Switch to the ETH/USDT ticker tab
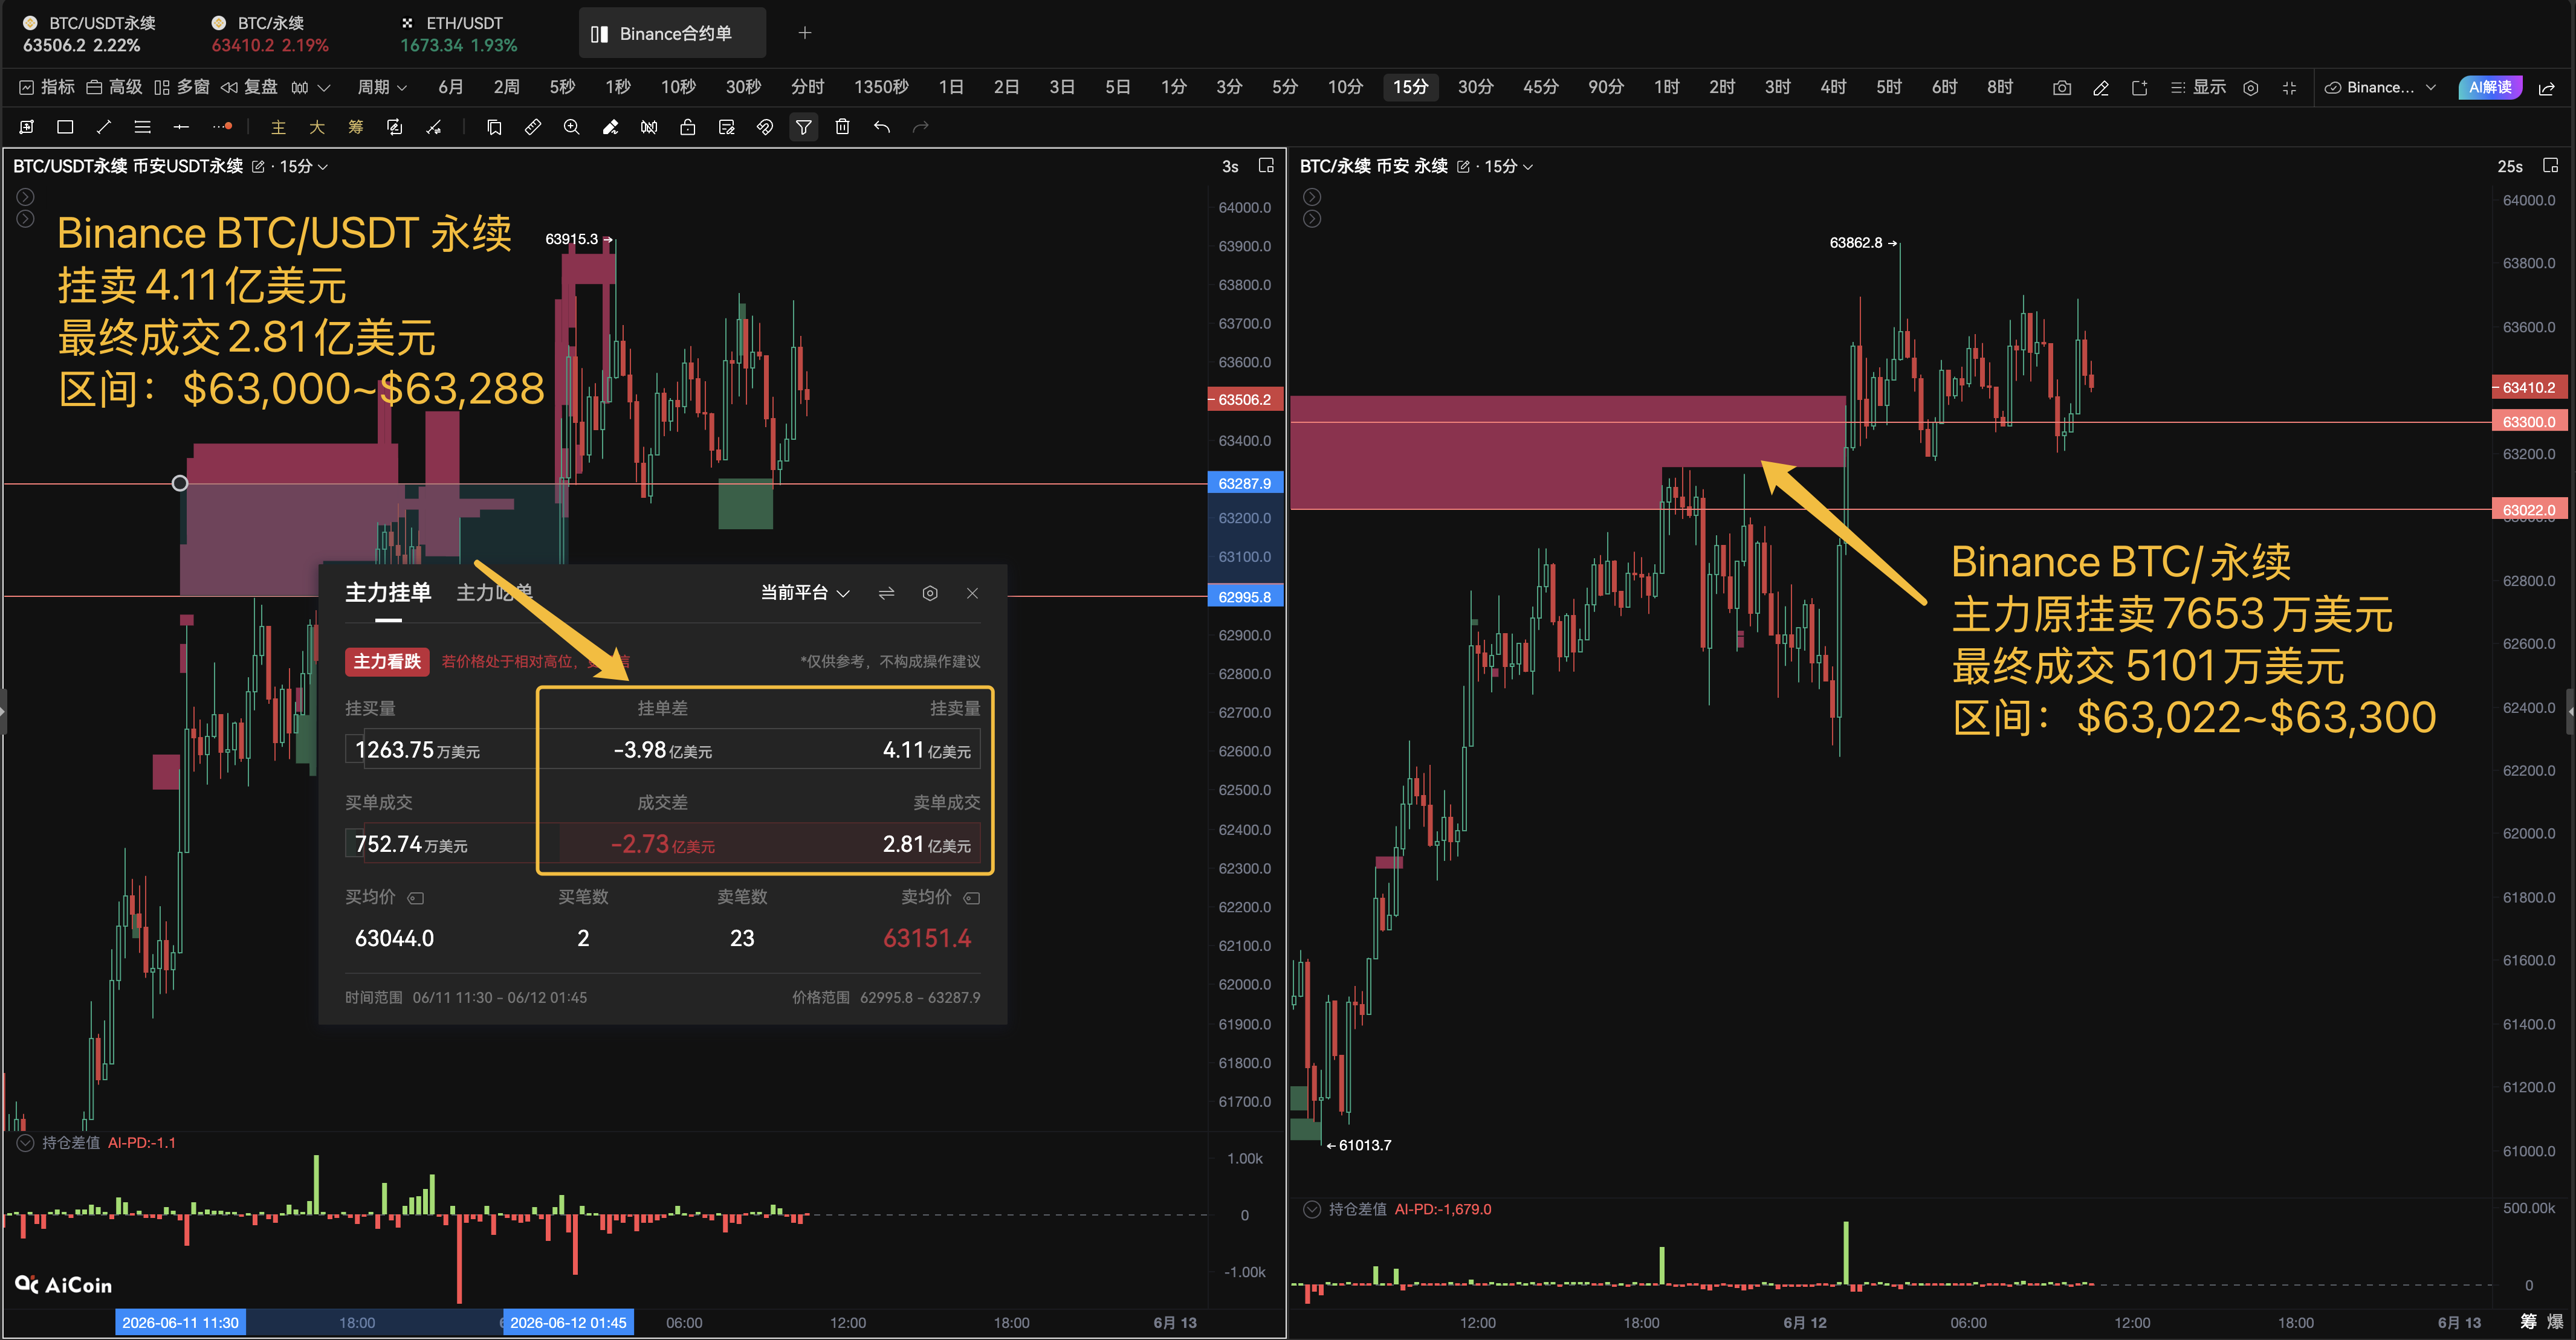The image size is (2576, 1340). [459, 34]
